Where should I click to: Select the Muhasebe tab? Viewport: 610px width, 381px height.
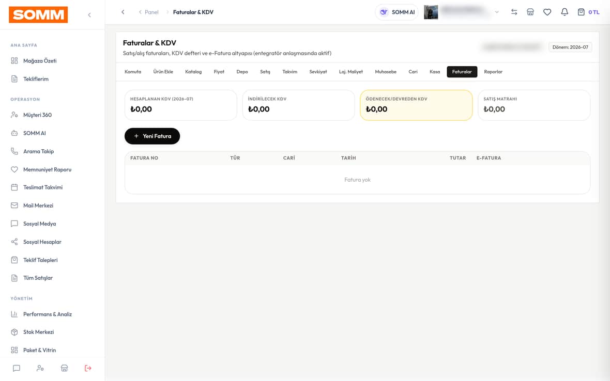click(386, 72)
